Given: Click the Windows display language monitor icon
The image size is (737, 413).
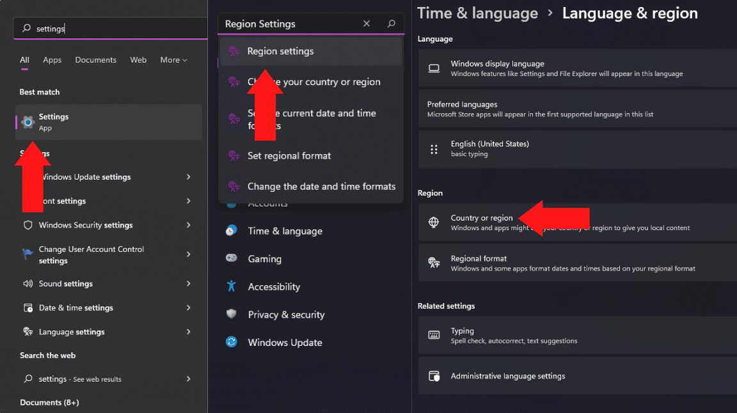Looking at the screenshot, I should 434,68.
